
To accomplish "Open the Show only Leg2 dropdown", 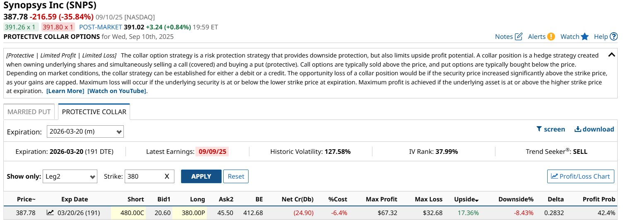I will point(70,176).
